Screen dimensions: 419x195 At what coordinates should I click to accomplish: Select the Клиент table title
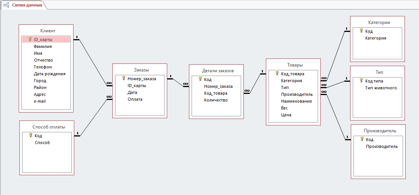click(x=48, y=31)
